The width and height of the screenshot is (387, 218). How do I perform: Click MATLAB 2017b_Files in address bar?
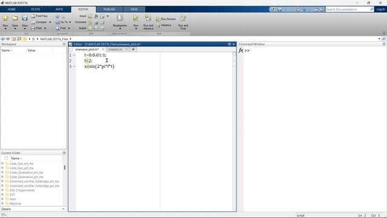54,39
